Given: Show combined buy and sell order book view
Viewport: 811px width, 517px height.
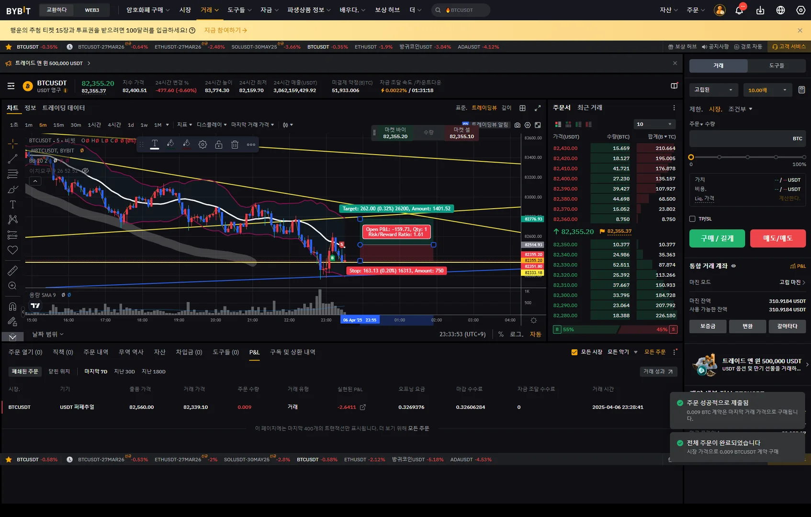Looking at the screenshot, I should (x=558, y=124).
